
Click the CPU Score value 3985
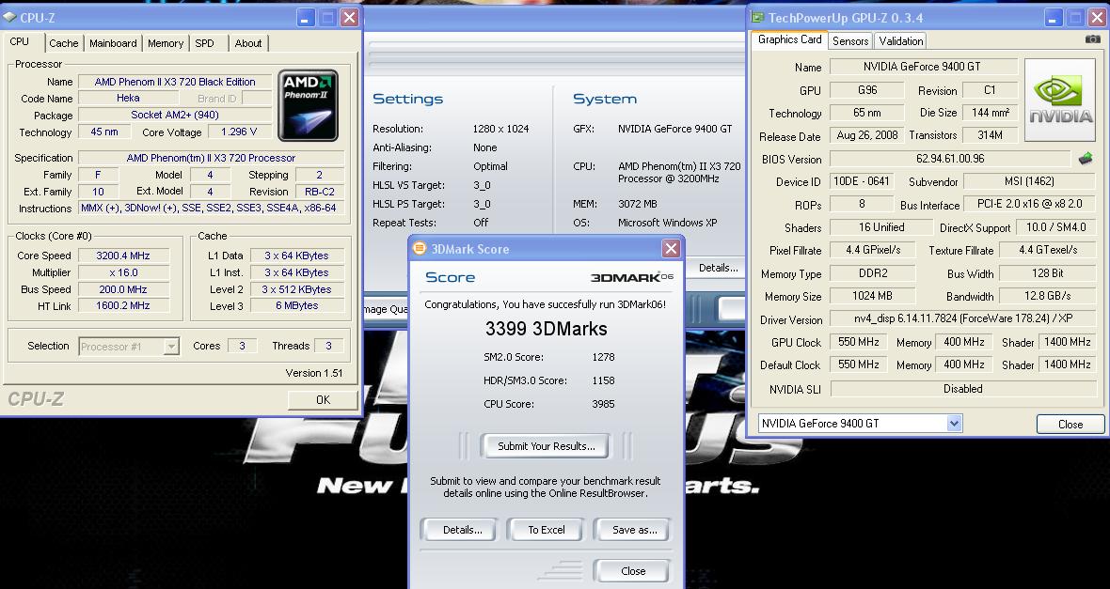[603, 405]
